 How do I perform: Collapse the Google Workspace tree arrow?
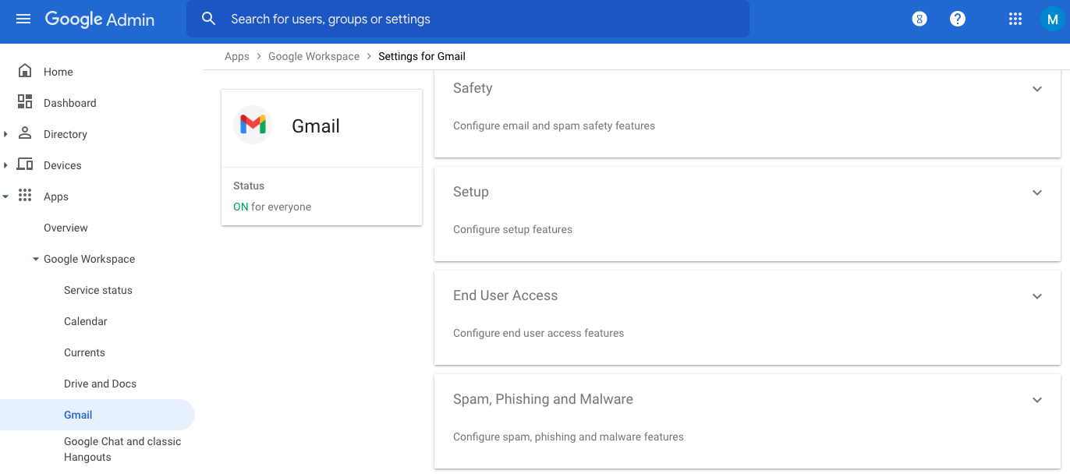click(x=36, y=259)
